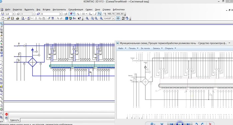
Task: Open the context help pointer icon
Action: coord(79,18)
